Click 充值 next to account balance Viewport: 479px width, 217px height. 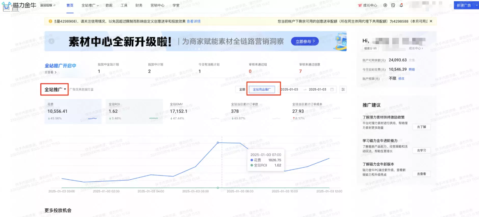coord(412,60)
